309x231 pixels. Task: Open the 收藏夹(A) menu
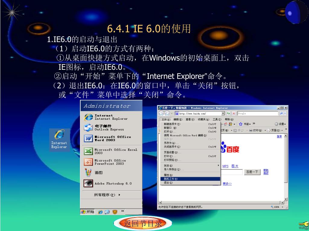pyautogui.click(x=203, y=119)
